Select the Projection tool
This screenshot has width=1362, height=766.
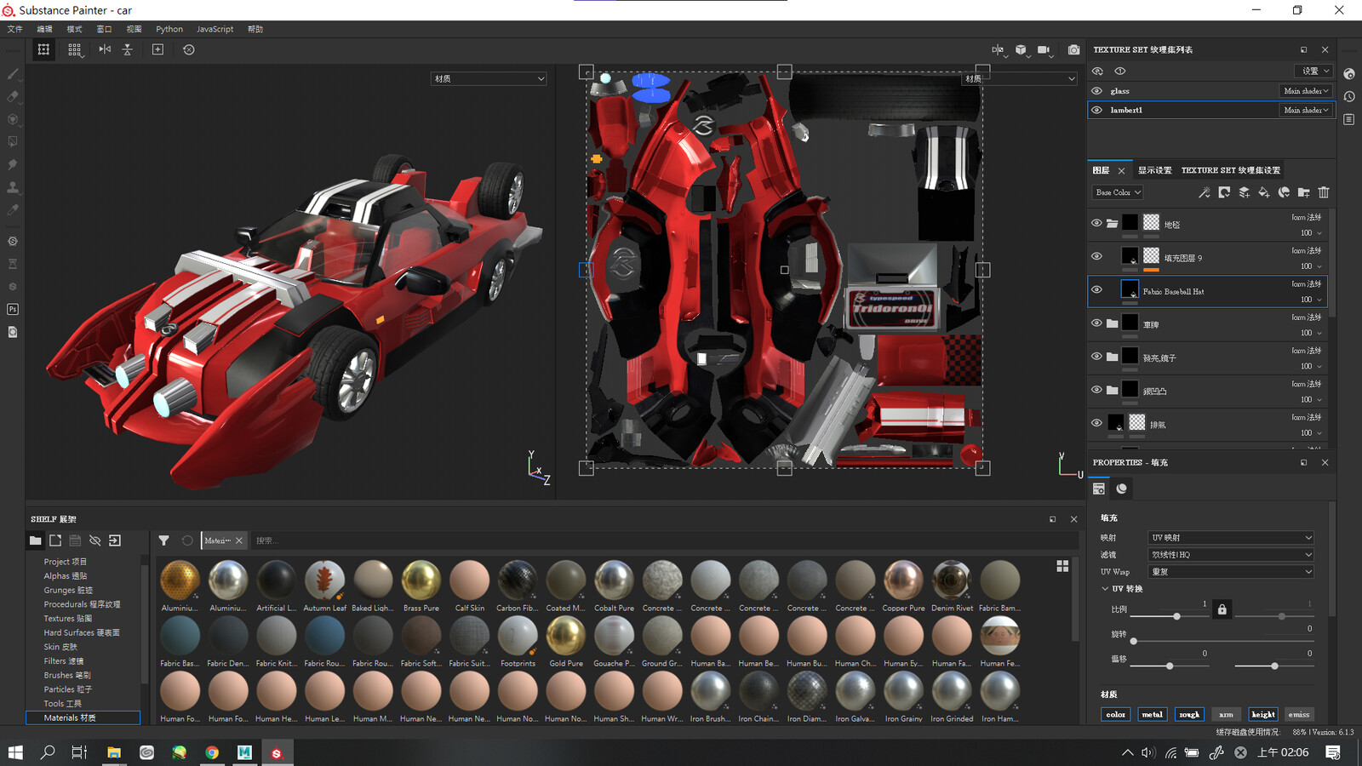[13, 120]
